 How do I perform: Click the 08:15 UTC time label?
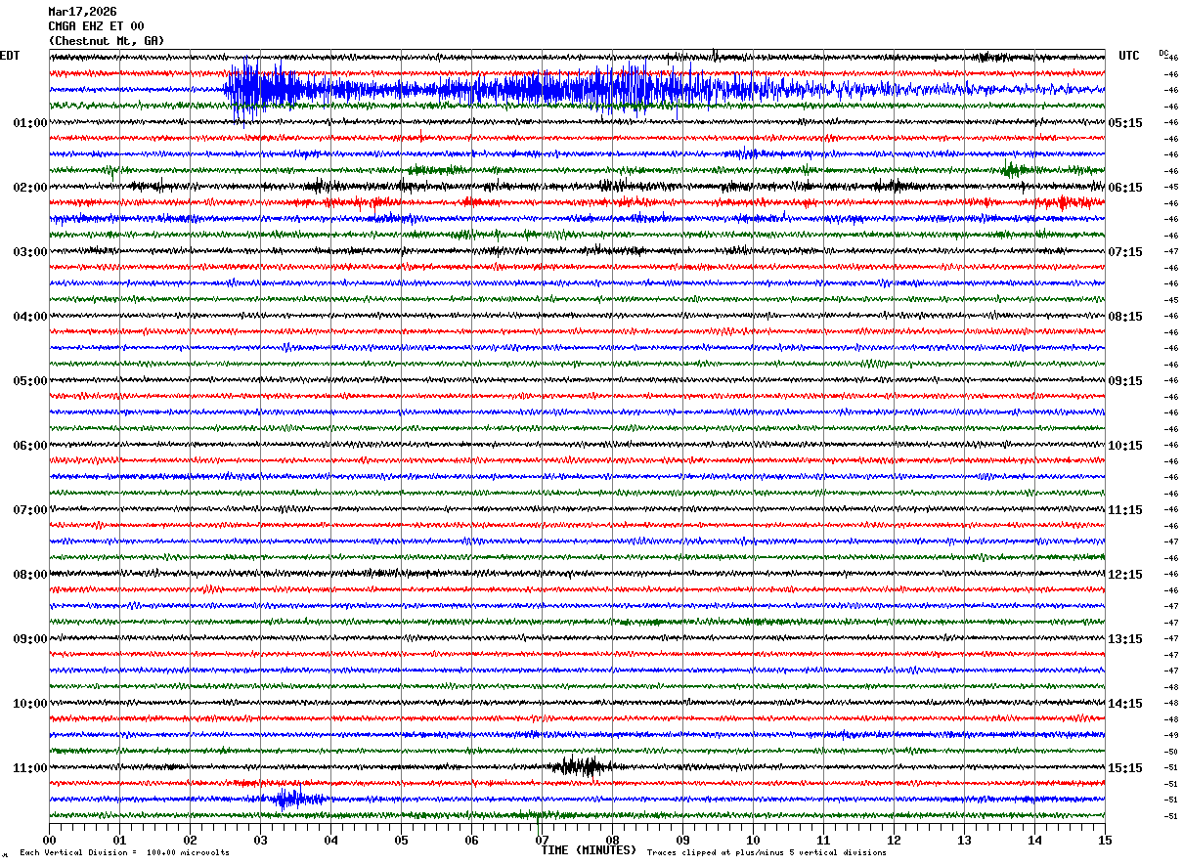pos(1126,317)
